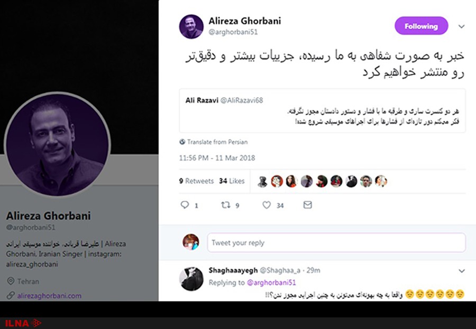The image size is (476, 329).
Task: Expand the tweet options chevron beside Following
Action: (x=461, y=26)
